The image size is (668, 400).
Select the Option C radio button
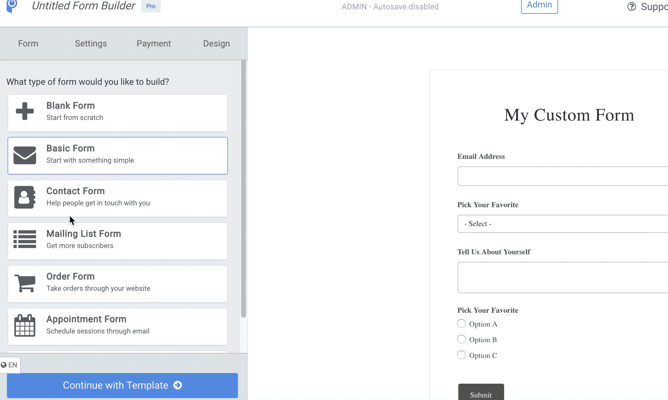coord(461,355)
